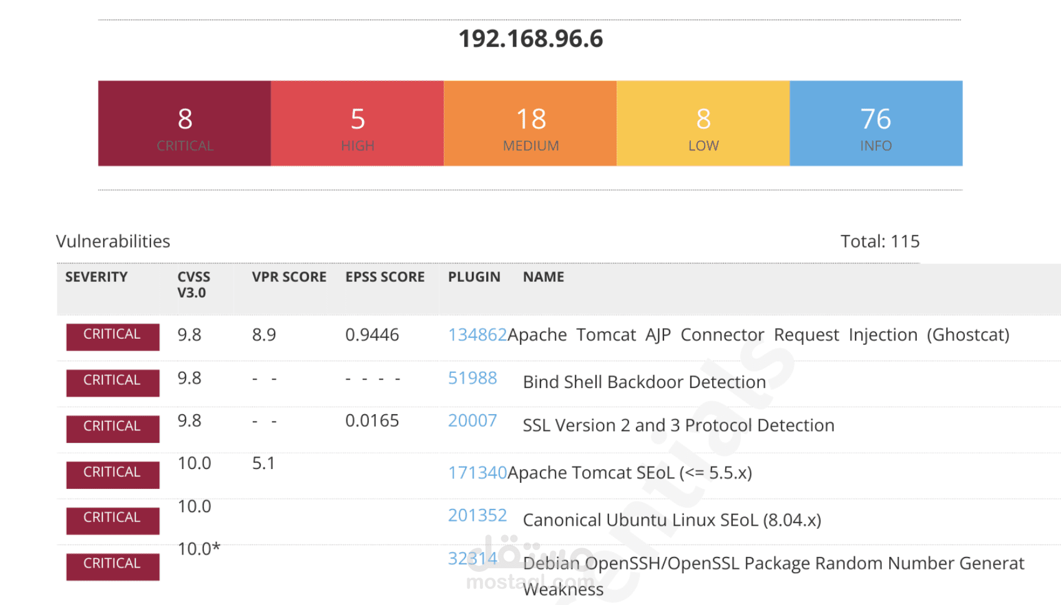The height and width of the screenshot is (605, 1061).
Task: Open plugin link 32314
Action: click(472, 558)
